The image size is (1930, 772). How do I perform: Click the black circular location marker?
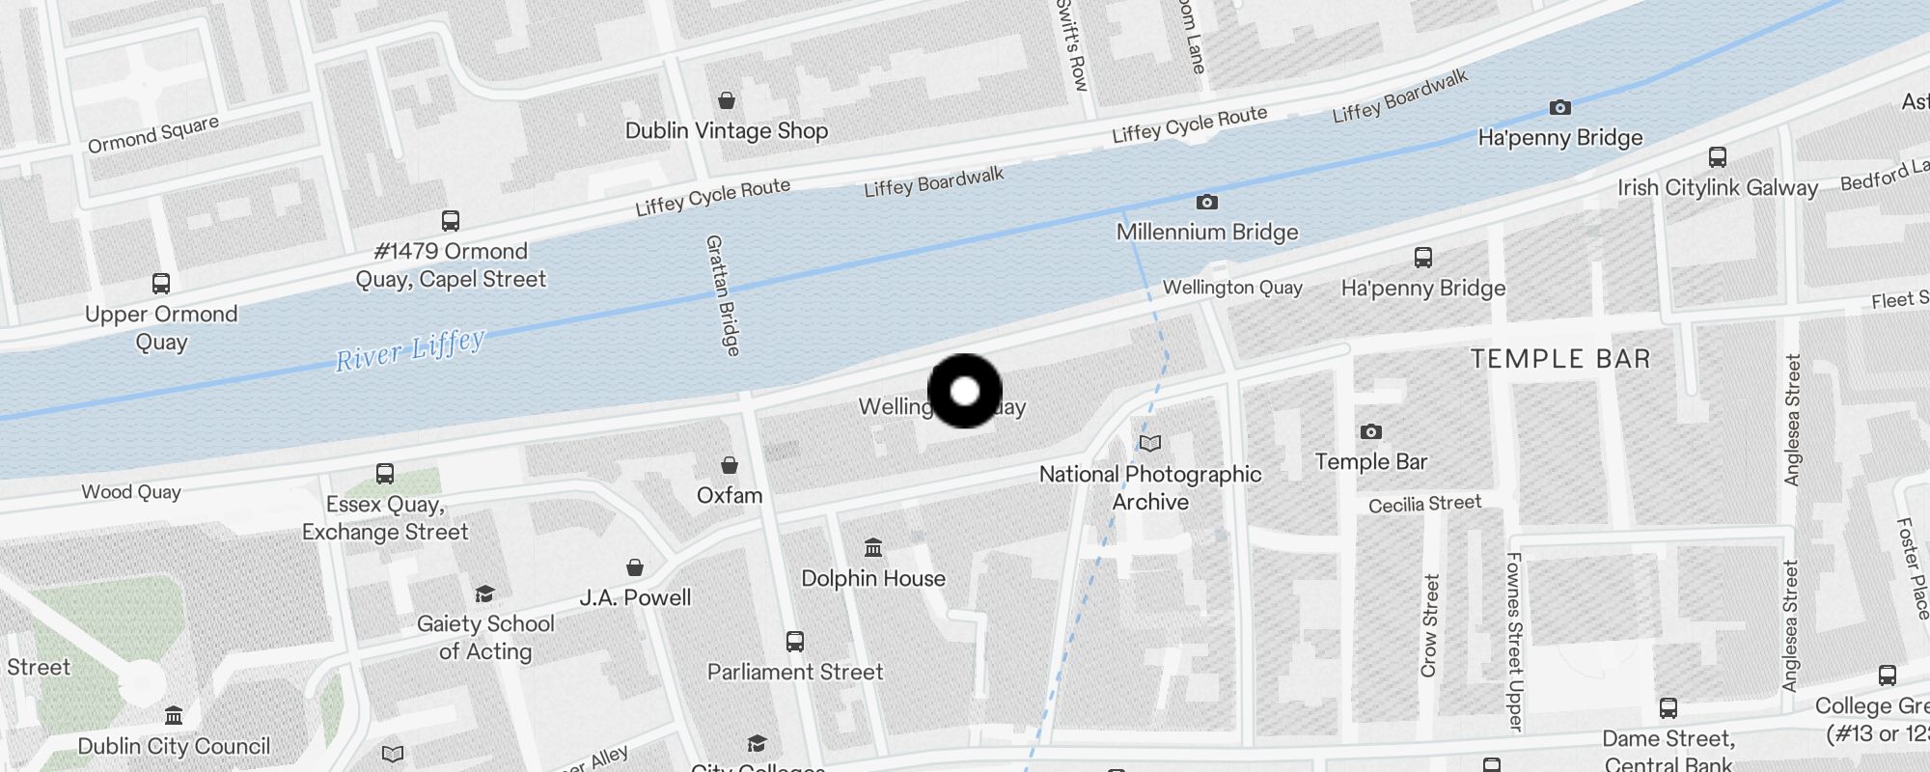[x=965, y=391]
